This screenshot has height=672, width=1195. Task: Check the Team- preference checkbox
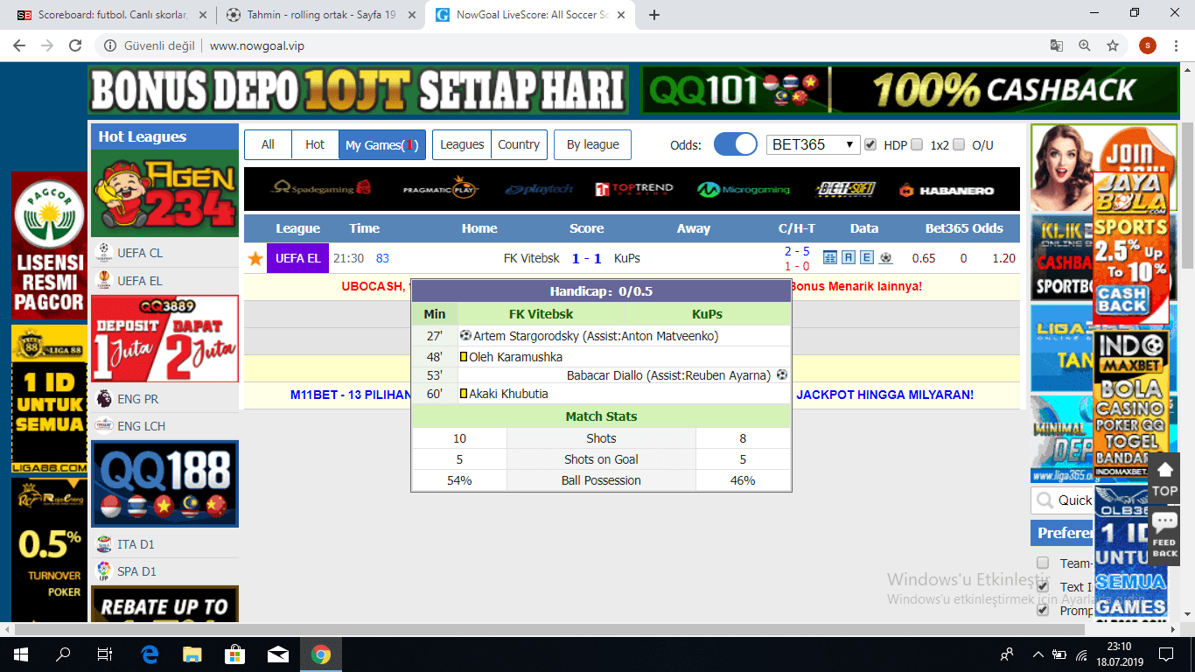point(1043,563)
